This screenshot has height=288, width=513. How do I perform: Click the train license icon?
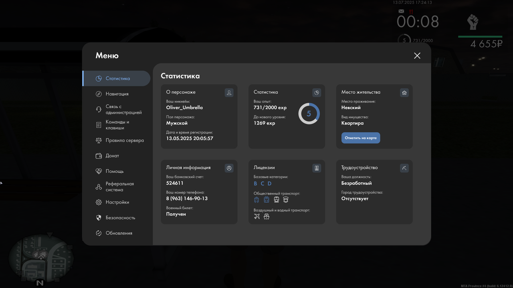(276, 200)
